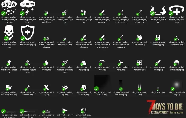Select the twitch_special.png star icon
The height and width of the screenshot is (118, 186).
tap(65, 13)
